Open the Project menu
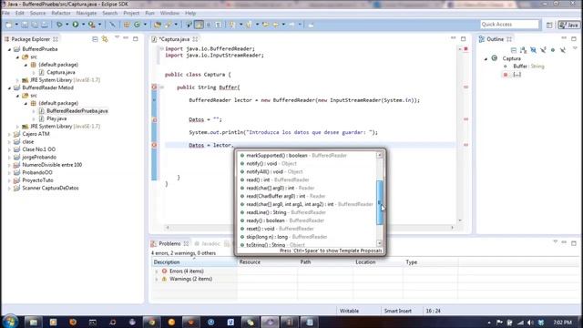The width and height of the screenshot is (583, 328). pyautogui.click(x=131, y=13)
